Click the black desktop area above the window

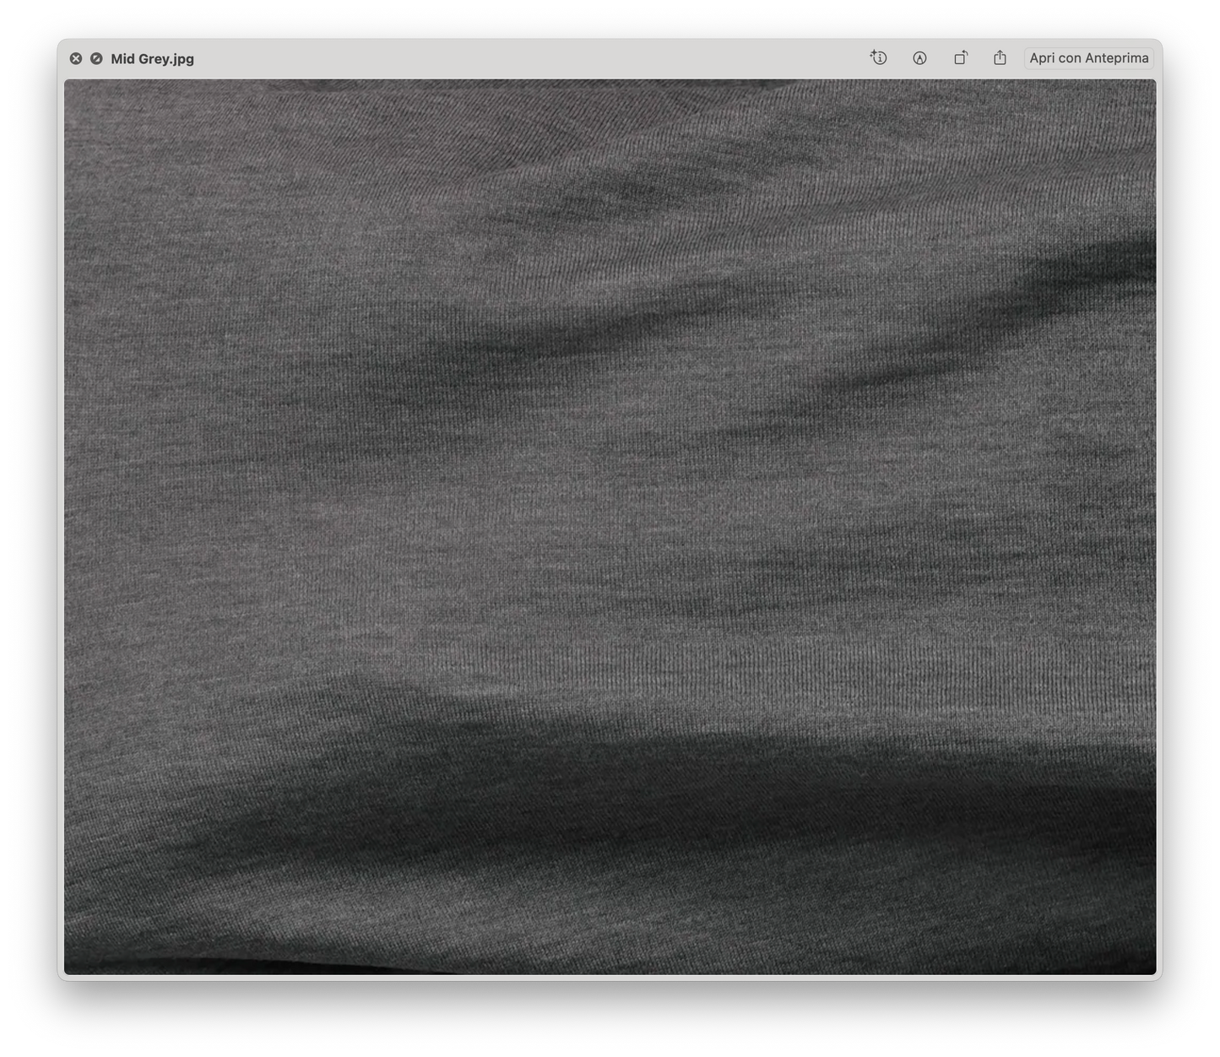tap(610, 17)
